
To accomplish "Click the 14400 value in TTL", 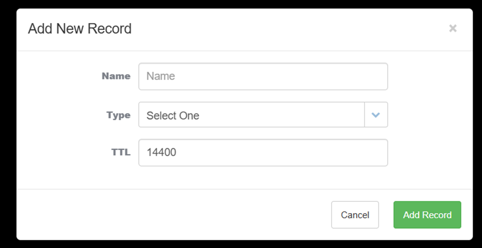I will tap(161, 153).
